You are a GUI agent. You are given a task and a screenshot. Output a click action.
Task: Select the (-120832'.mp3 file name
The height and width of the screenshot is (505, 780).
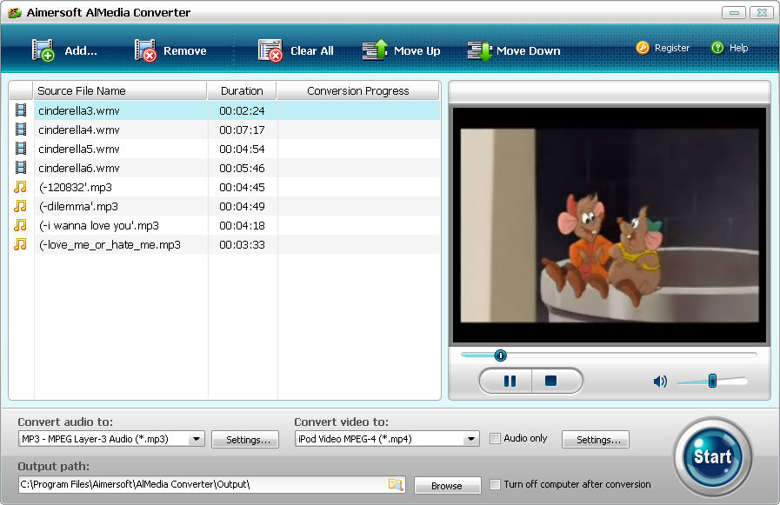point(75,188)
